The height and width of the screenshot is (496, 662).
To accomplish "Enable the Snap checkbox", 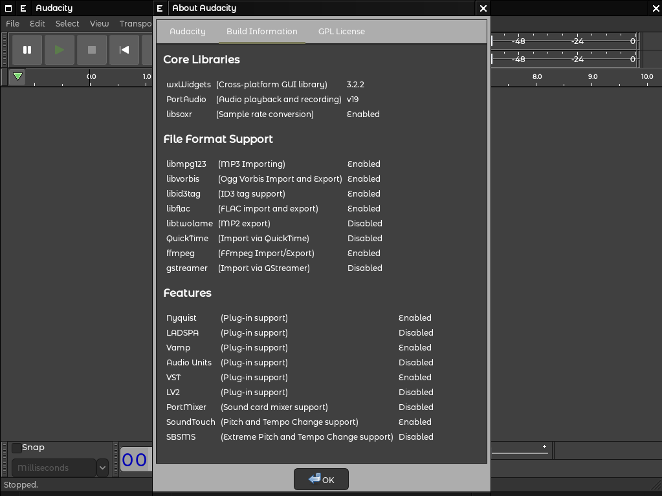I will [x=16, y=447].
